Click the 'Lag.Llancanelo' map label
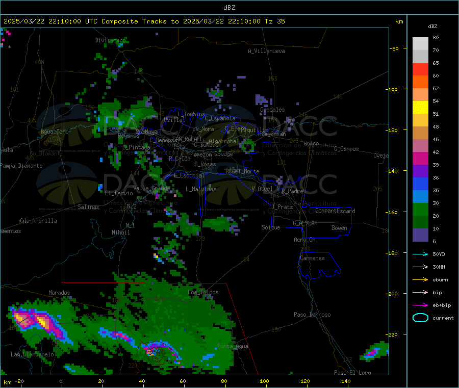Screen dimensions: 459x388 pyautogui.click(x=32, y=354)
